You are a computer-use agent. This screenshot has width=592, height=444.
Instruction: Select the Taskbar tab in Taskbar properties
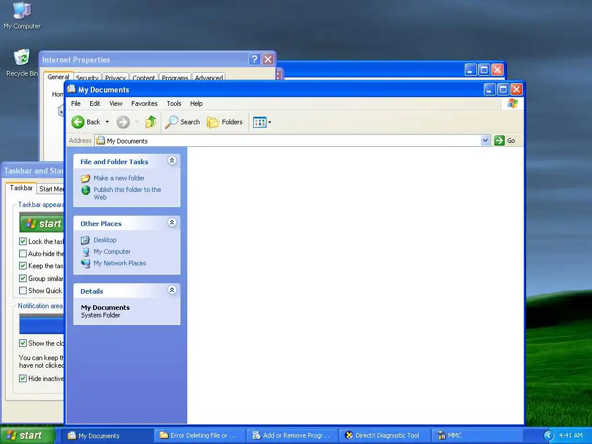(x=21, y=188)
